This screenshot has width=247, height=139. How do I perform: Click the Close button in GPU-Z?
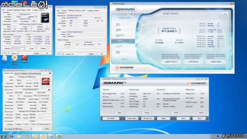click(x=47, y=129)
